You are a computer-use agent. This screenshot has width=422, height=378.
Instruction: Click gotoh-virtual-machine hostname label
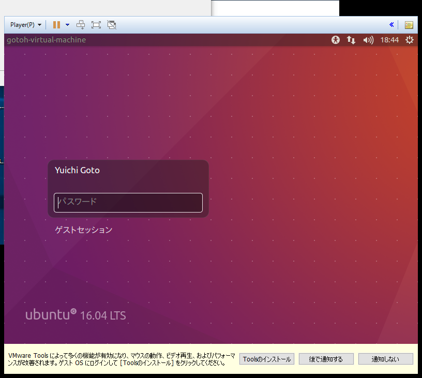[47, 40]
